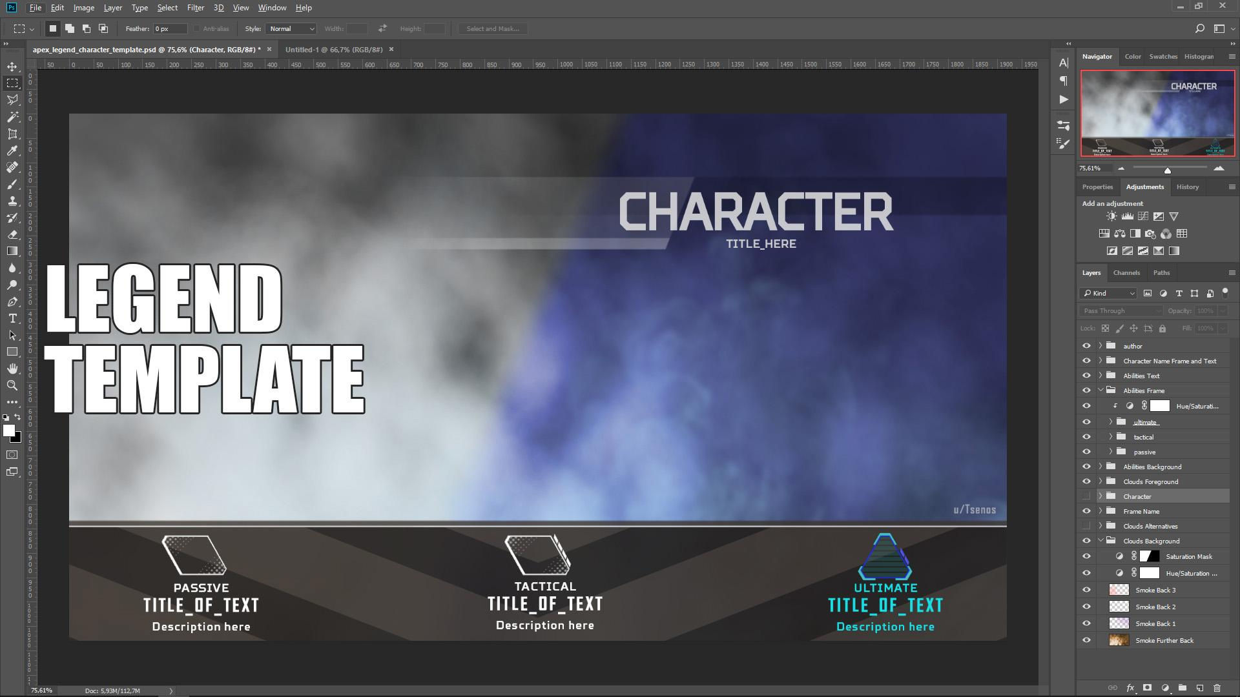Hide the Abilities Text group
The height and width of the screenshot is (697, 1240).
point(1086,376)
